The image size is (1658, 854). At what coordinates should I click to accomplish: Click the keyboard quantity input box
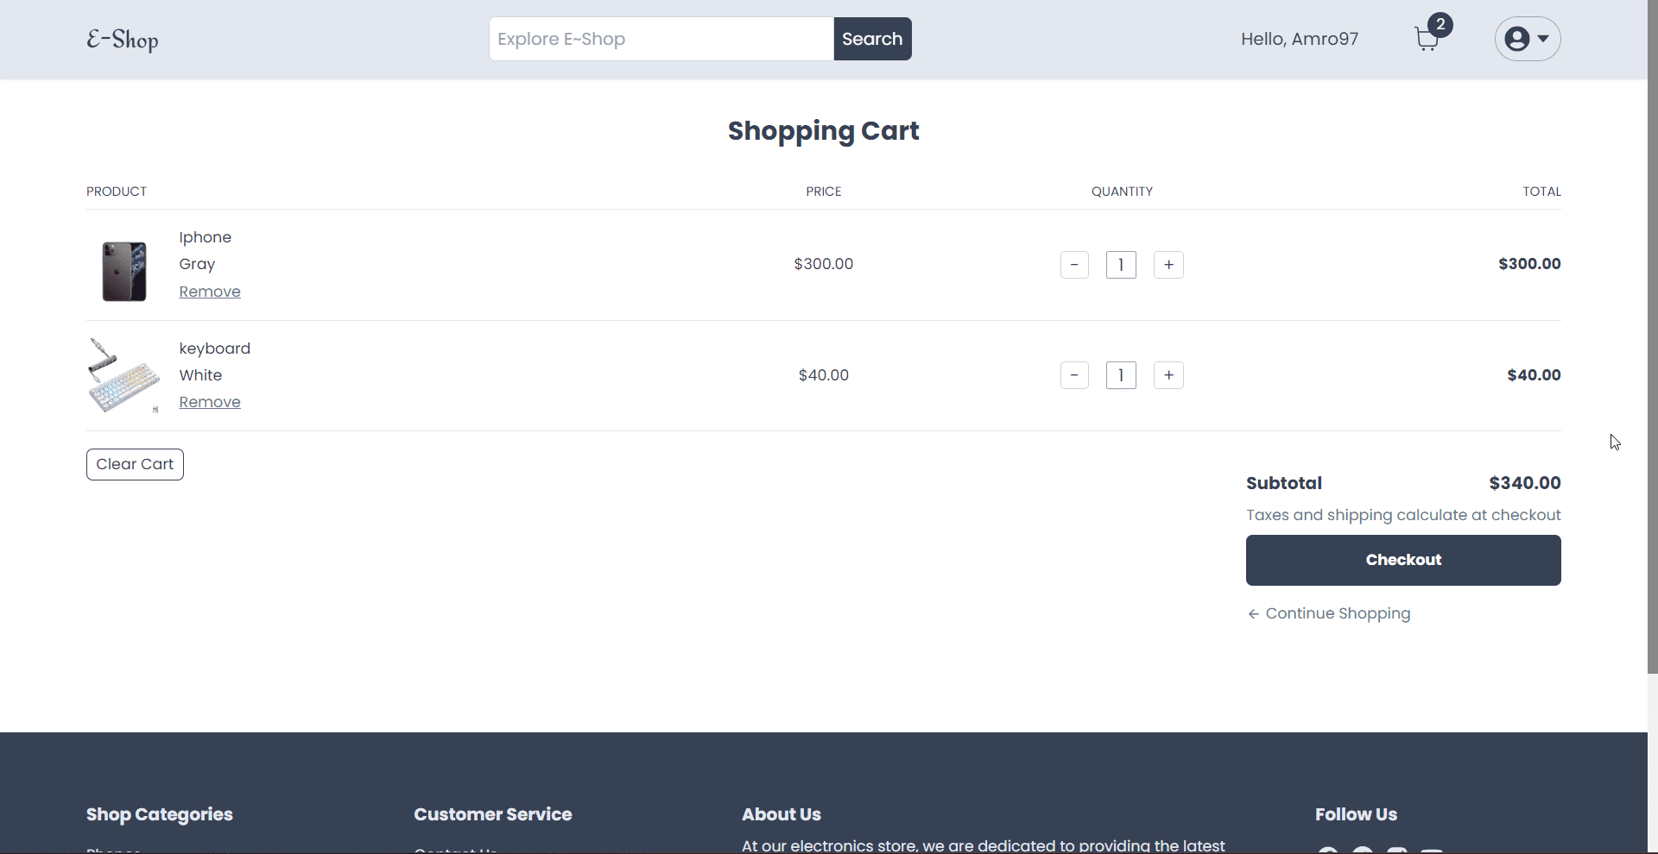click(x=1121, y=375)
